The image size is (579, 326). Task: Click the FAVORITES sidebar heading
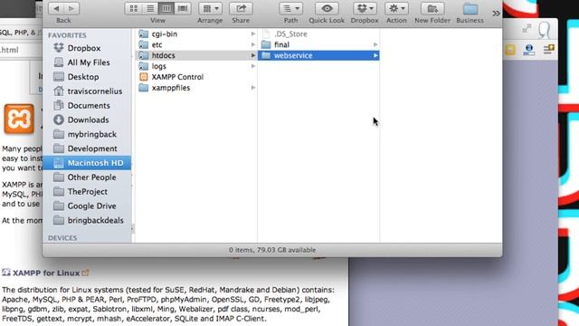coord(67,35)
